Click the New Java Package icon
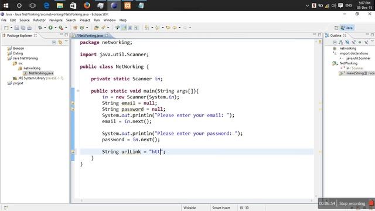This screenshot has height=211, width=375. pyautogui.click(x=75, y=28)
